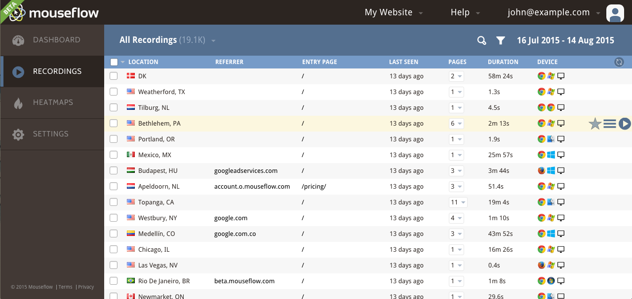Open the Privacy link in footer
Viewport: 632px width, 299px height.
86,287
